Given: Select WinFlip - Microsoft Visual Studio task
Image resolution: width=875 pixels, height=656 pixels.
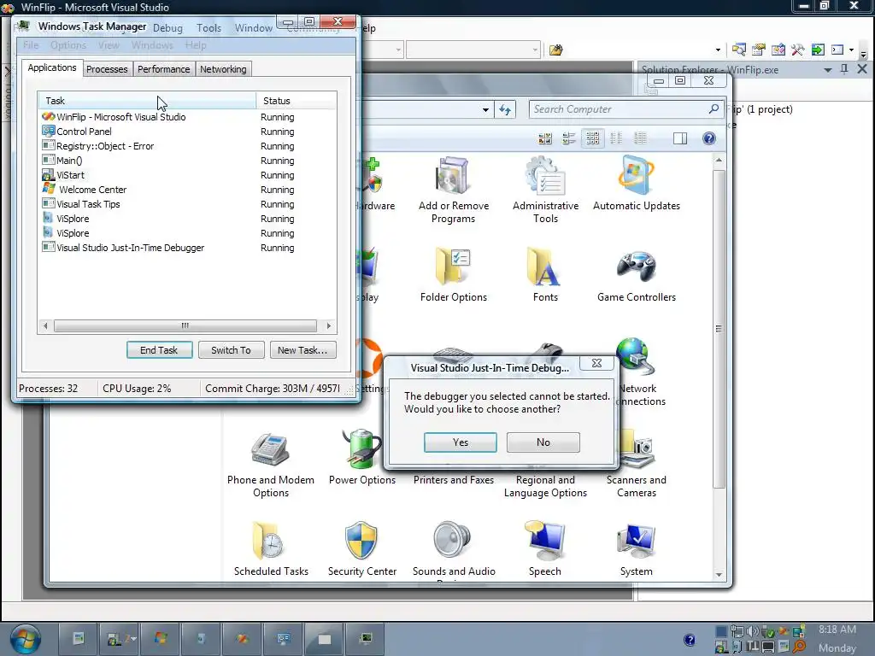Looking at the screenshot, I should pyautogui.click(x=187, y=117).
